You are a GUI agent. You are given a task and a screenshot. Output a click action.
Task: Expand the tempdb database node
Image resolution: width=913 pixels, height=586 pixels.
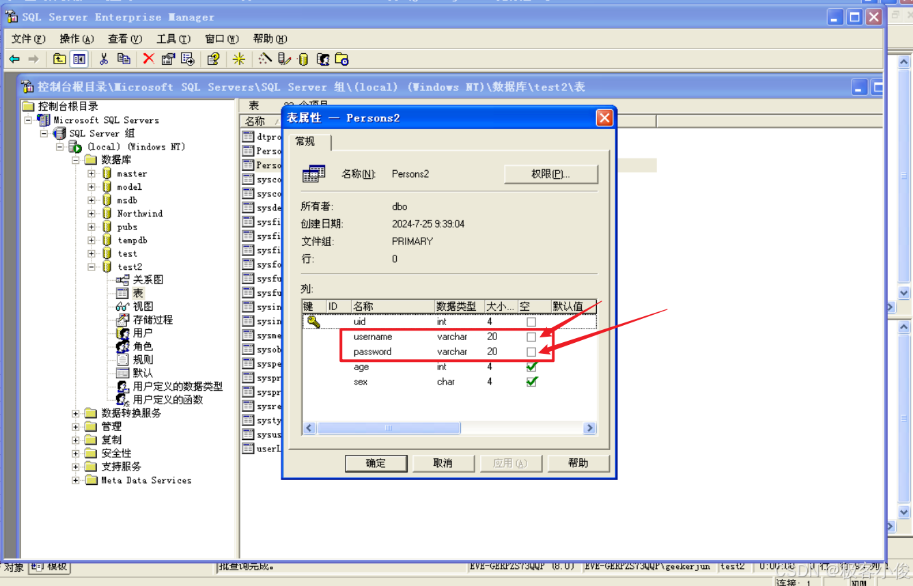coord(92,240)
